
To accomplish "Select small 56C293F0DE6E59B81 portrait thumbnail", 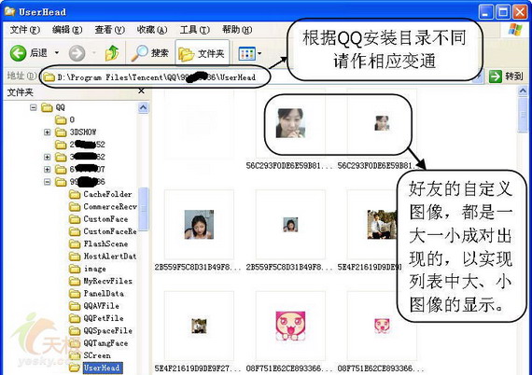I will click(382, 123).
